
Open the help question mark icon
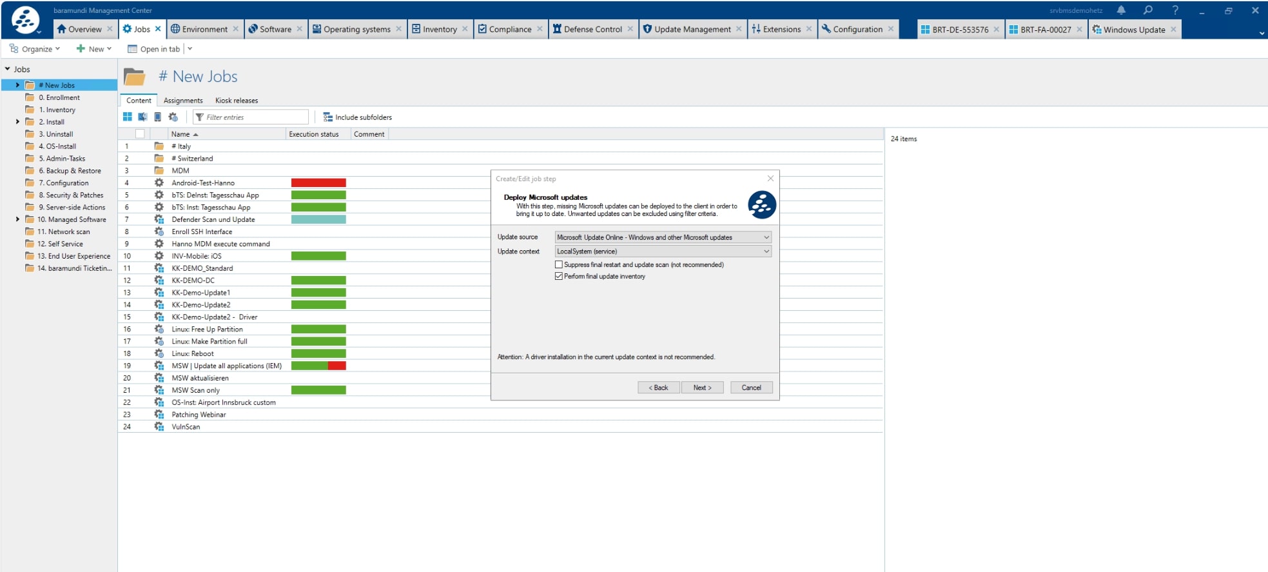coord(1175,10)
